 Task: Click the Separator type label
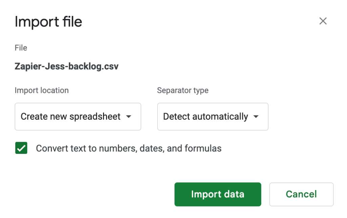tap(183, 91)
